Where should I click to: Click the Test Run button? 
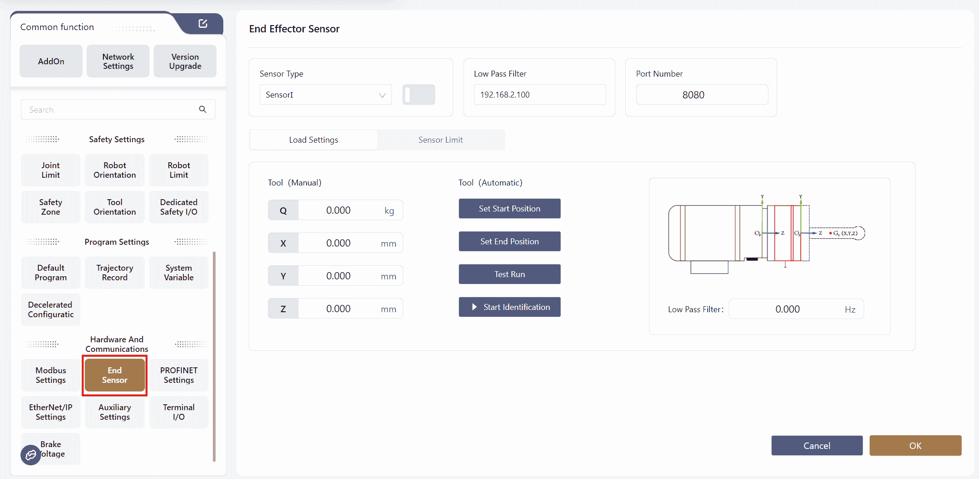[509, 274]
